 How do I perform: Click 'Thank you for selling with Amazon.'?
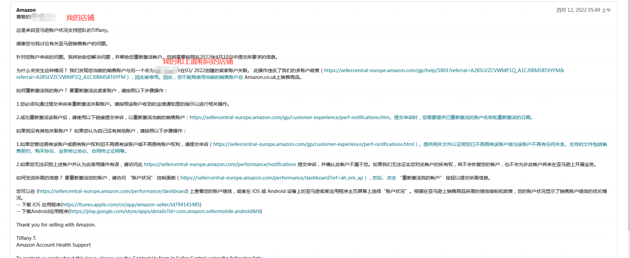(x=56, y=225)
